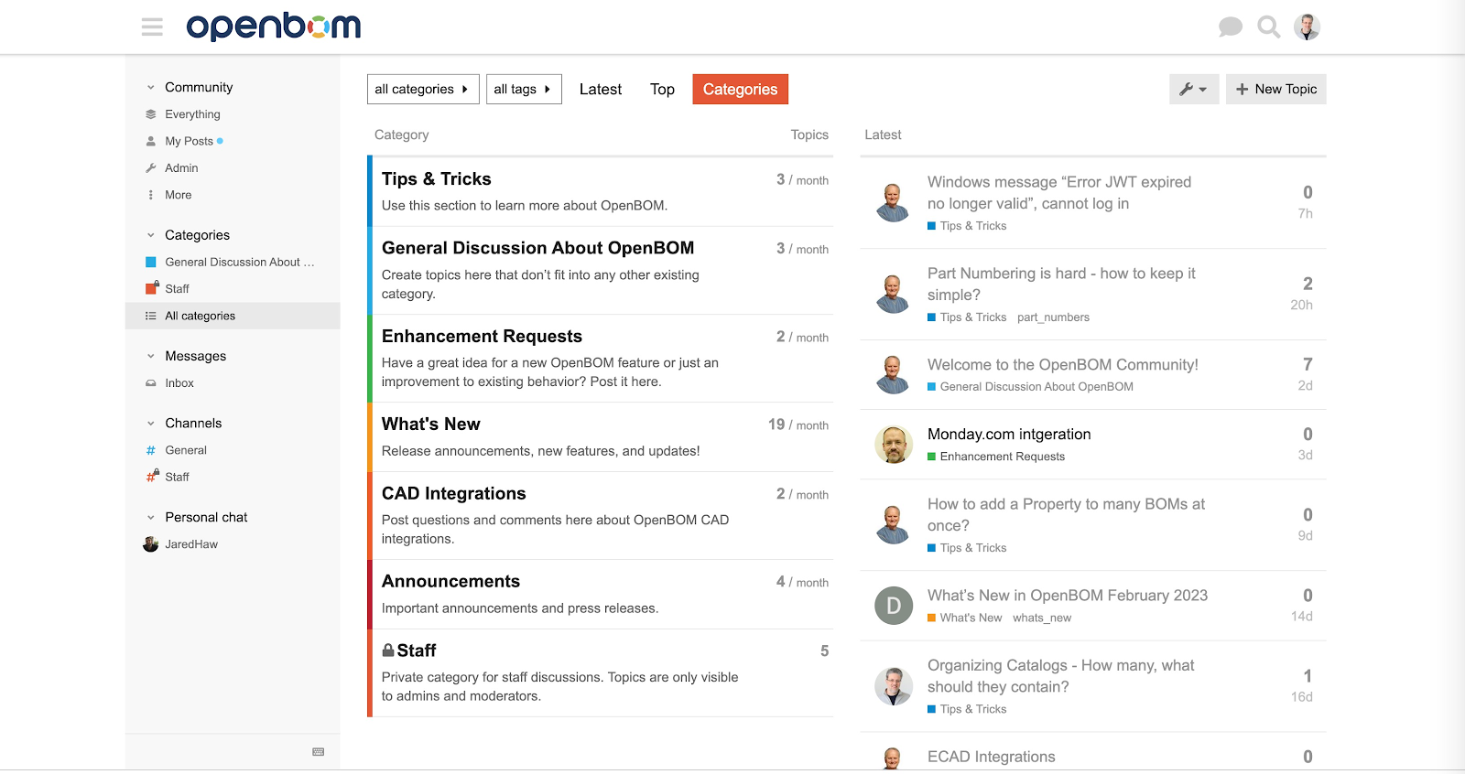The image size is (1465, 774).
Task: Open the CAD Integrations category
Action: point(453,494)
